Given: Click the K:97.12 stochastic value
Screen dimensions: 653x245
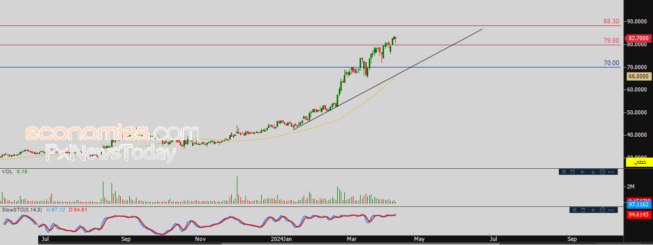Looking at the screenshot, I should click(x=57, y=209).
